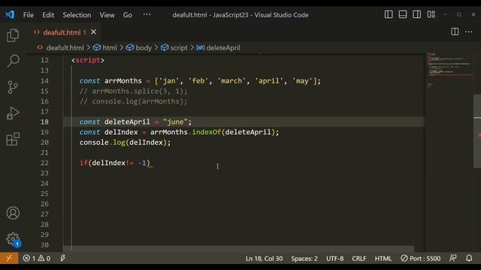Click delIndex declaration on line 19
481x270 pixels.
[x=121, y=132]
